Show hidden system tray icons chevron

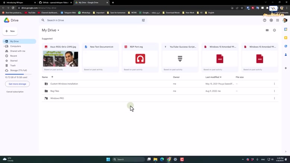[243, 159]
